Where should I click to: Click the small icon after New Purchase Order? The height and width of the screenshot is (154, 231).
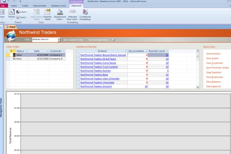click(113, 40)
